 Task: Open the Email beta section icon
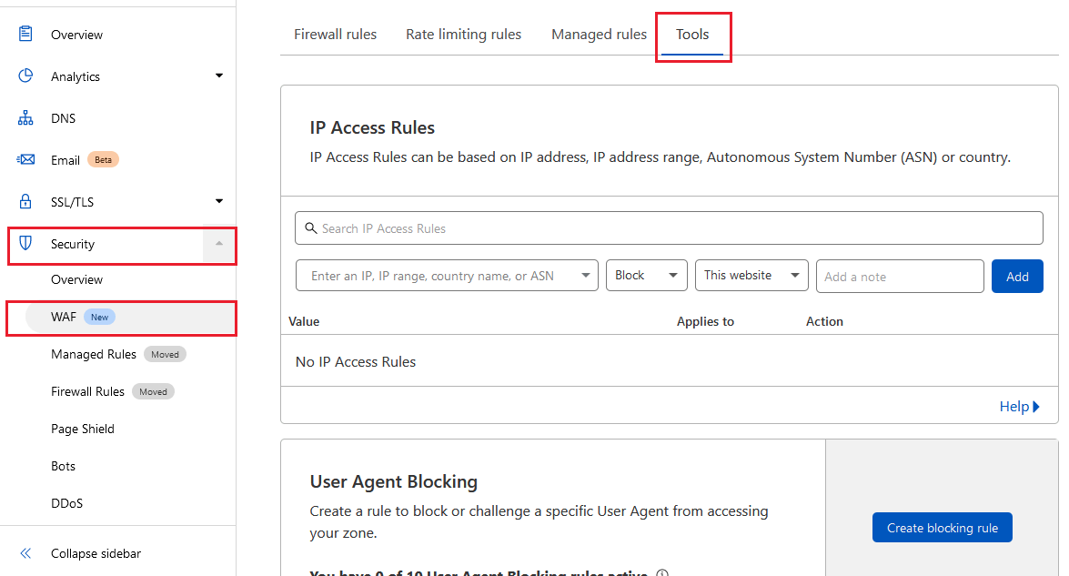coord(25,159)
